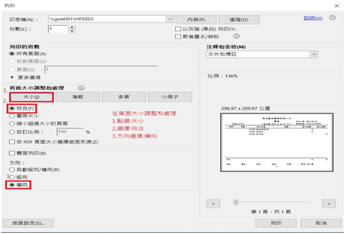Screen dimensions: 345x234
Task: Click the 取消 cancel button
Action: [x=321, y=223]
